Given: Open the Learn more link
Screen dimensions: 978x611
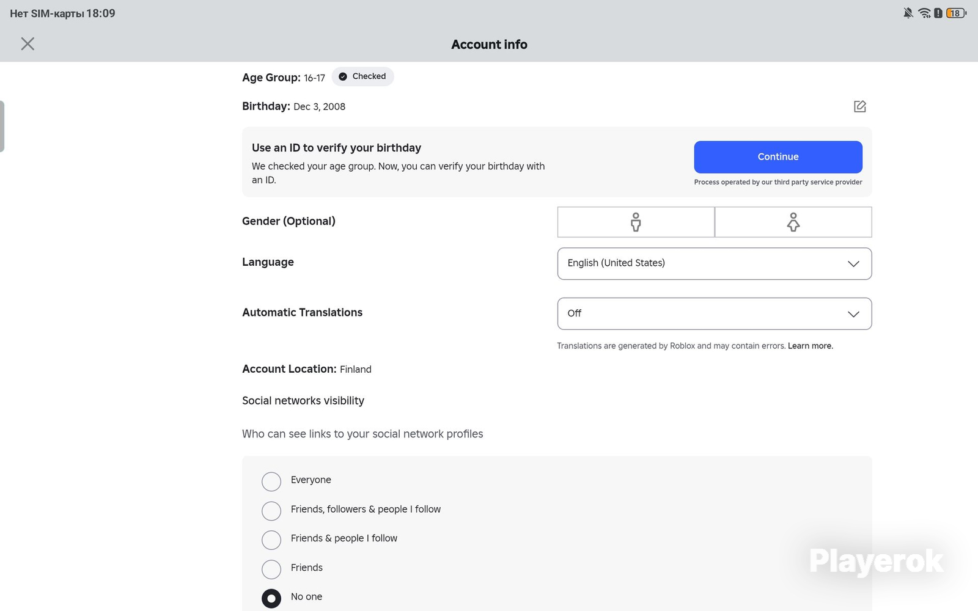Looking at the screenshot, I should pos(810,346).
